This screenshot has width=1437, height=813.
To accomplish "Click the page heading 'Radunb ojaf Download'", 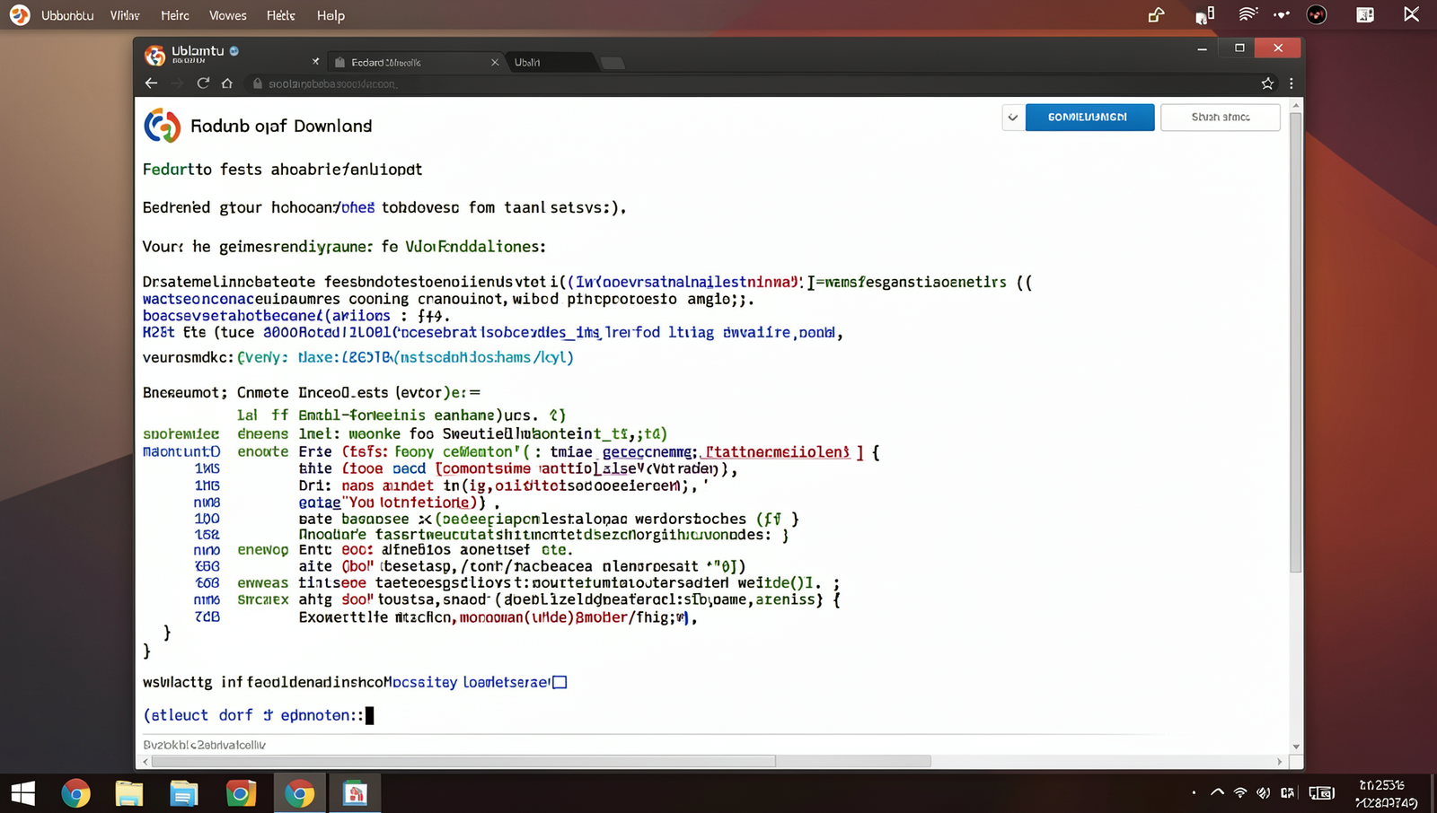I will pyautogui.click(x=281, y=126).
